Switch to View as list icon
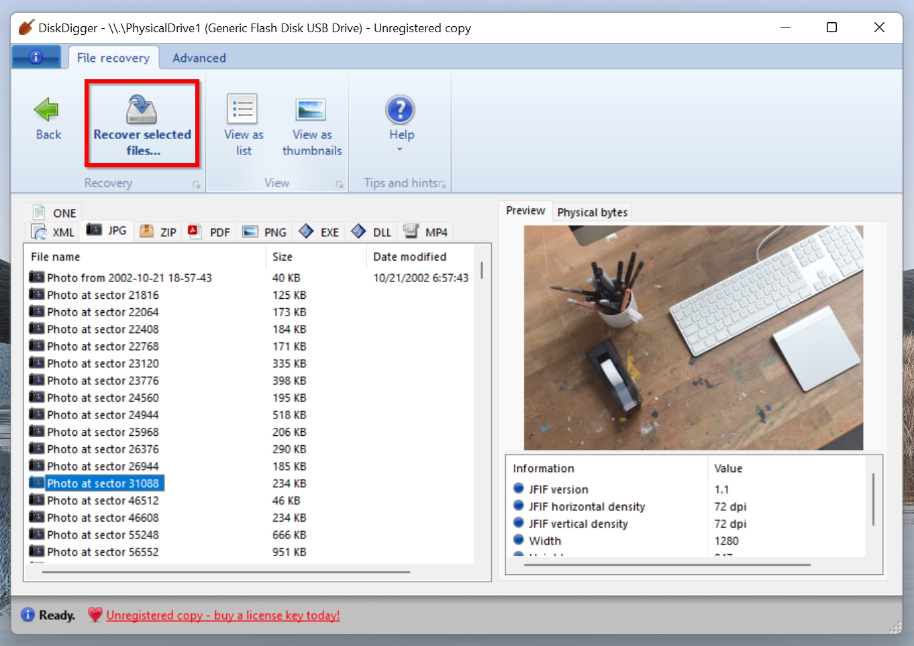914x646 pixels. [x=243, y=109]
